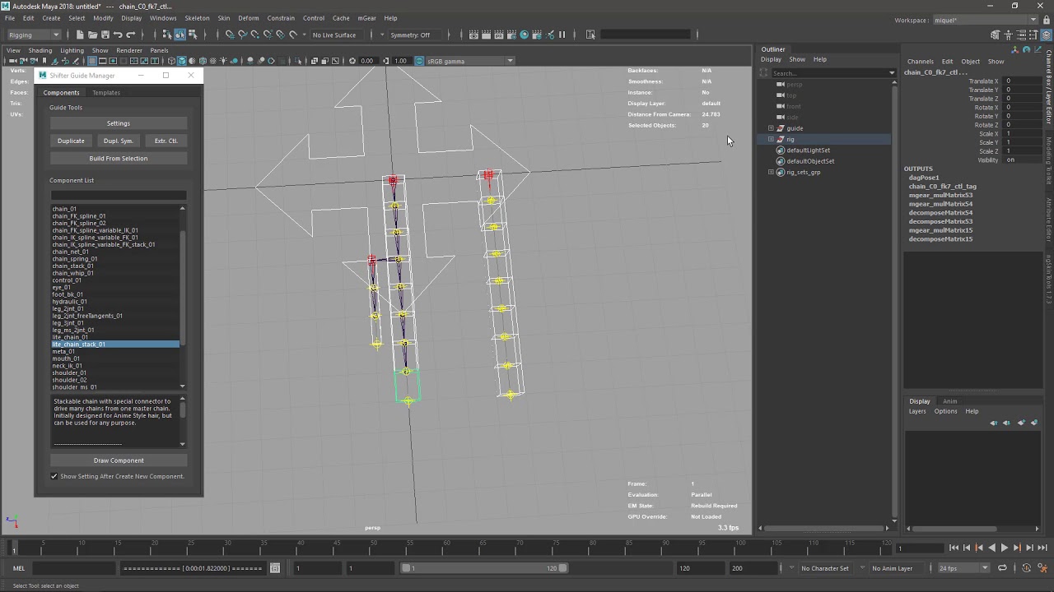The width and height of the screenshot is (1054, 592).
Task: Expand the rig node in the Outliner
Action: point(771,139)
